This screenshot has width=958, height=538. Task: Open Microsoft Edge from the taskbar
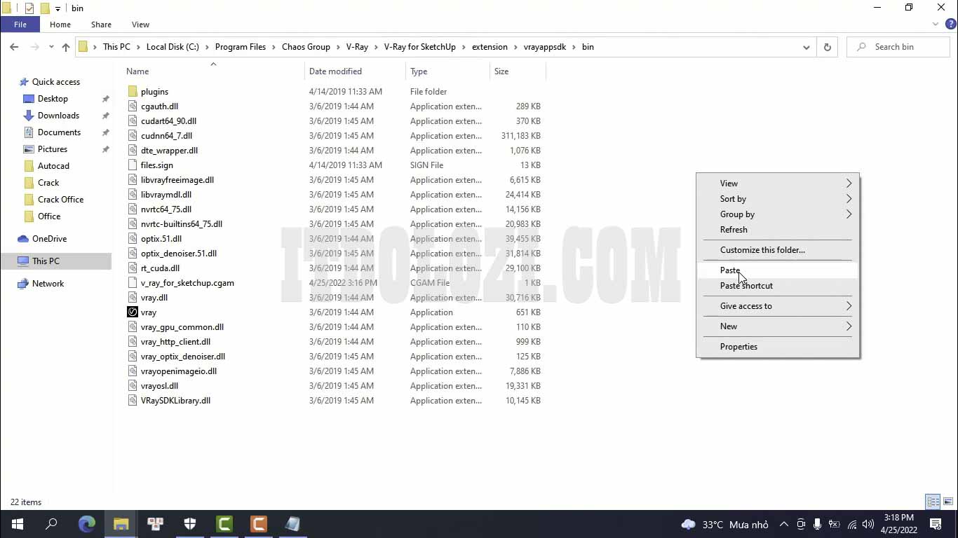click(x=87, y=524)
